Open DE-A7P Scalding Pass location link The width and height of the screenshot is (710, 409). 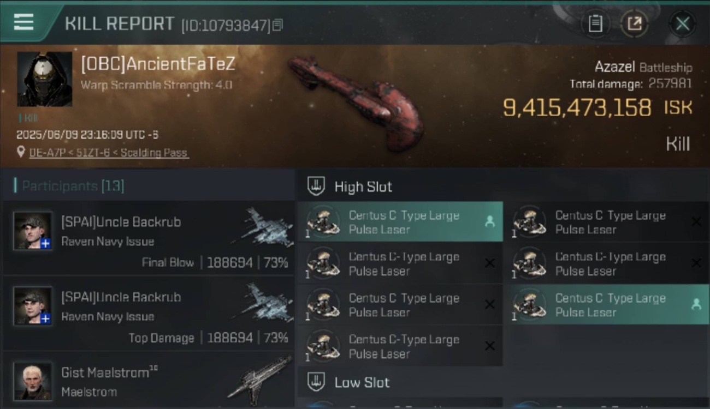click(x=108, y=153)
